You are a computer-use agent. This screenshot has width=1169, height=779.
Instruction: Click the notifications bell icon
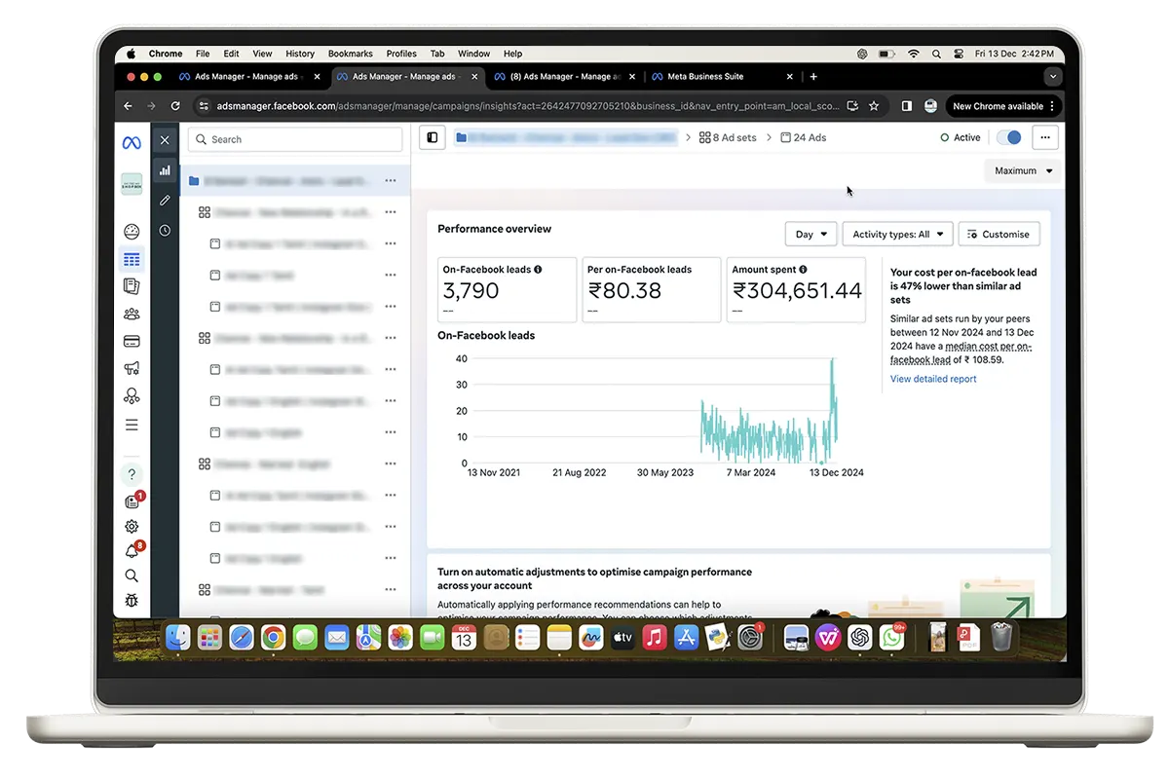(x=132, y=551)
